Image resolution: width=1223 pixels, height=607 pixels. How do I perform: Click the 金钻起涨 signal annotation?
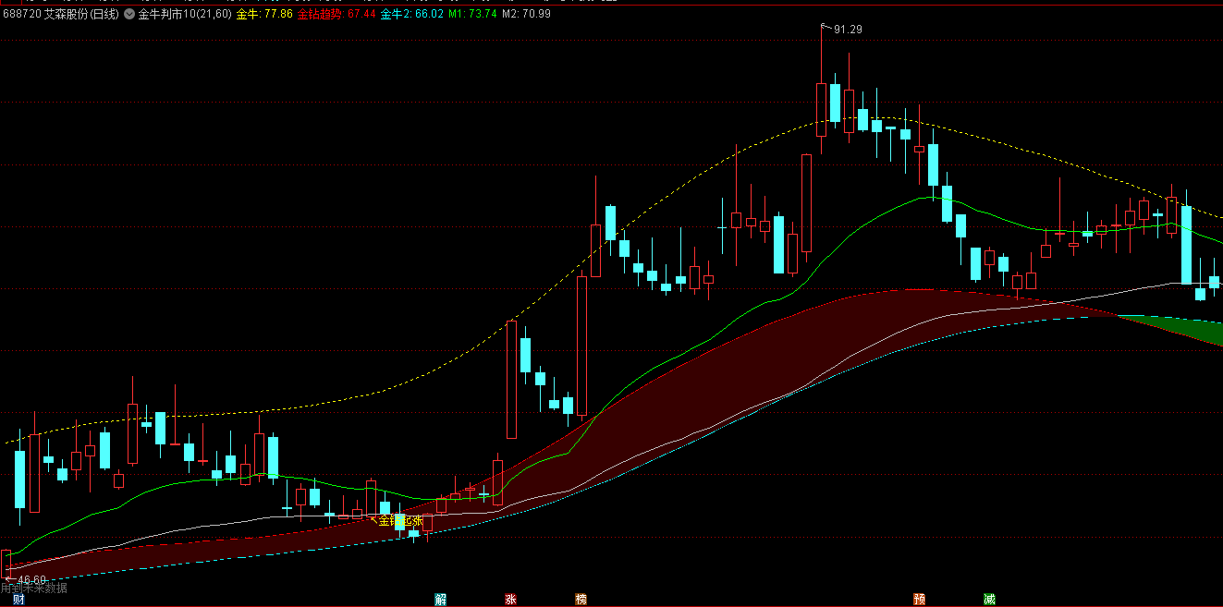click(x=400, y=521)
